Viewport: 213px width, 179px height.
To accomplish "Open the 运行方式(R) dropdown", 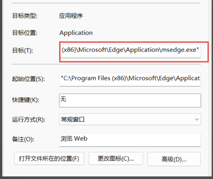I will [x=130, y=119].
